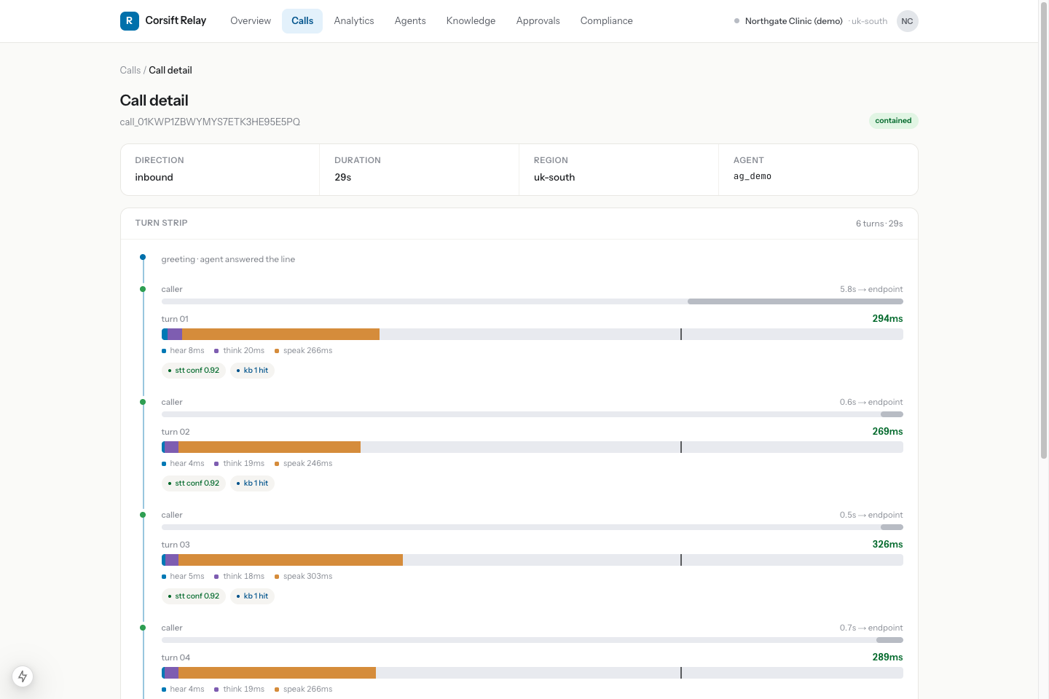Click the 0.6s → endpoint label
Viewport: 1049px width, 699px height.
(871, 403)
